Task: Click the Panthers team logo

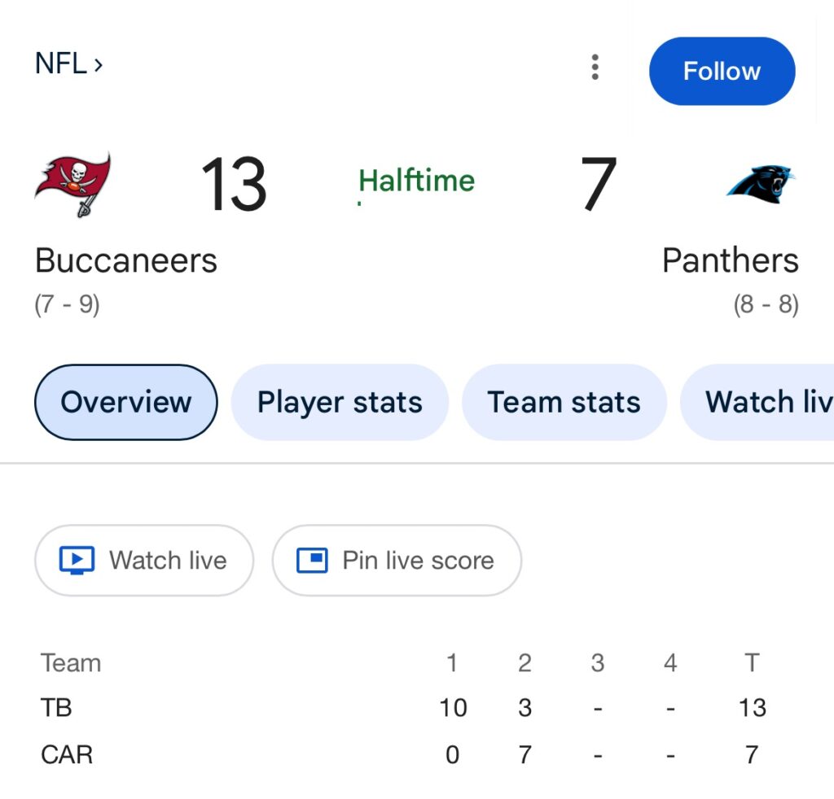Action: (x=761, y=184)
